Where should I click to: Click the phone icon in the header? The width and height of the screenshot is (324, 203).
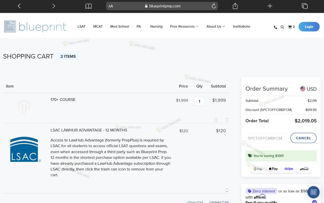[x=275, y=27]
